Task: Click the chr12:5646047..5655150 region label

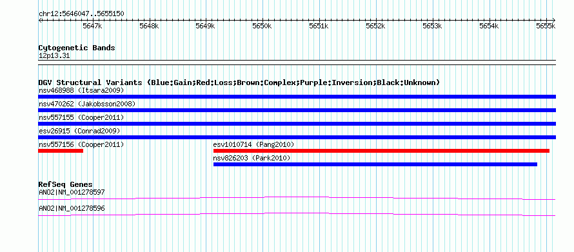Action: point(81,14)
